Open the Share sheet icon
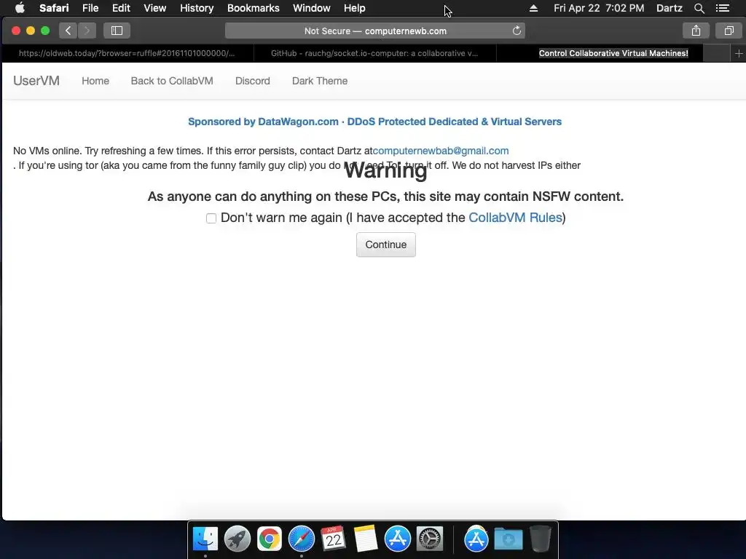The height and width of the screenshot is (559, 746). [x=696, y=31]
